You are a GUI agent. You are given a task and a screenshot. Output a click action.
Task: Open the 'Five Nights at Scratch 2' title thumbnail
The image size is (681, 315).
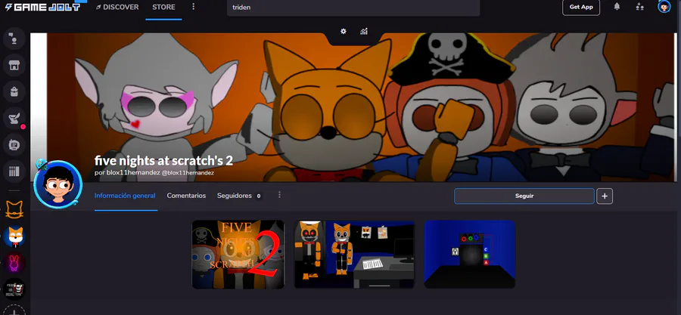pos(238,255)
